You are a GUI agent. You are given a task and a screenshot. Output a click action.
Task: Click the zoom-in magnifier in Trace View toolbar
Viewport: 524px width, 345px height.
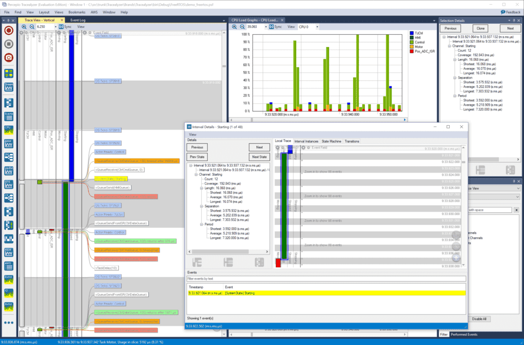pos(24,26)
